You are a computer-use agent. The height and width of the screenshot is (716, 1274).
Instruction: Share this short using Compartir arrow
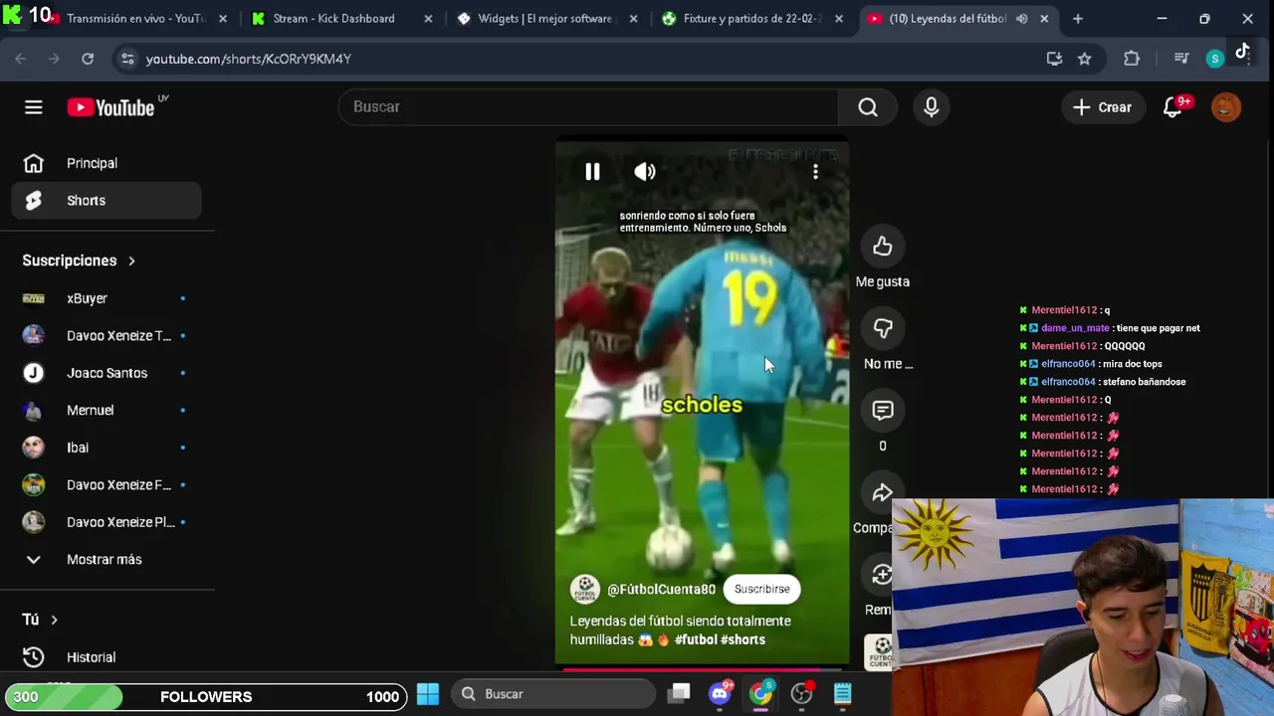[x=882, y=493]
